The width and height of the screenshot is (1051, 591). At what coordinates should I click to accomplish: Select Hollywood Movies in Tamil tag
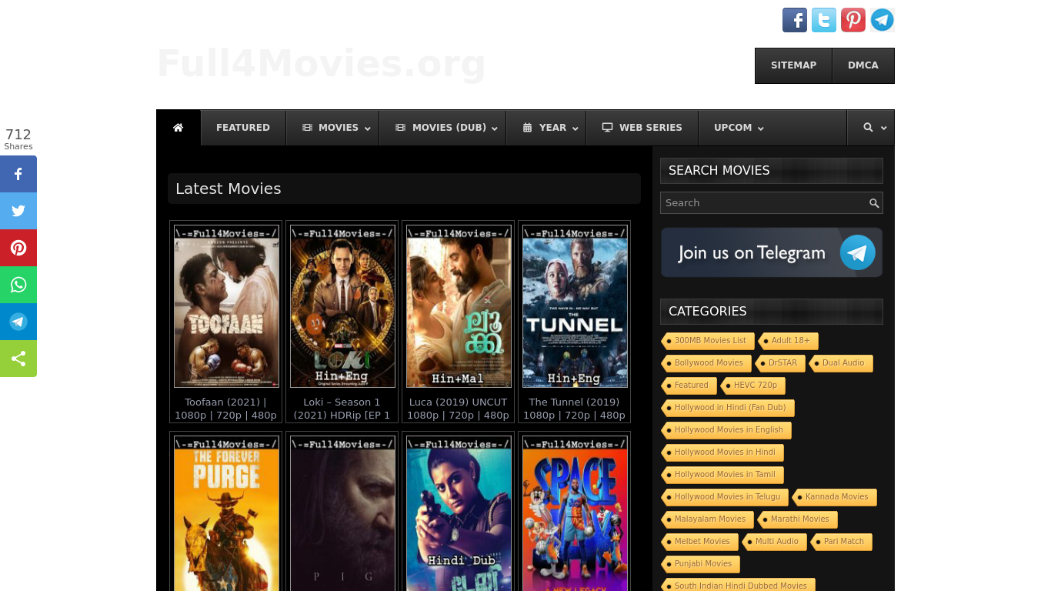coord(722,475)
